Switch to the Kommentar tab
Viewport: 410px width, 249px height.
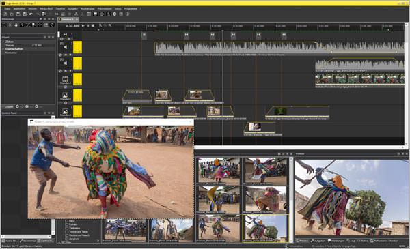(x=28, y=241)
